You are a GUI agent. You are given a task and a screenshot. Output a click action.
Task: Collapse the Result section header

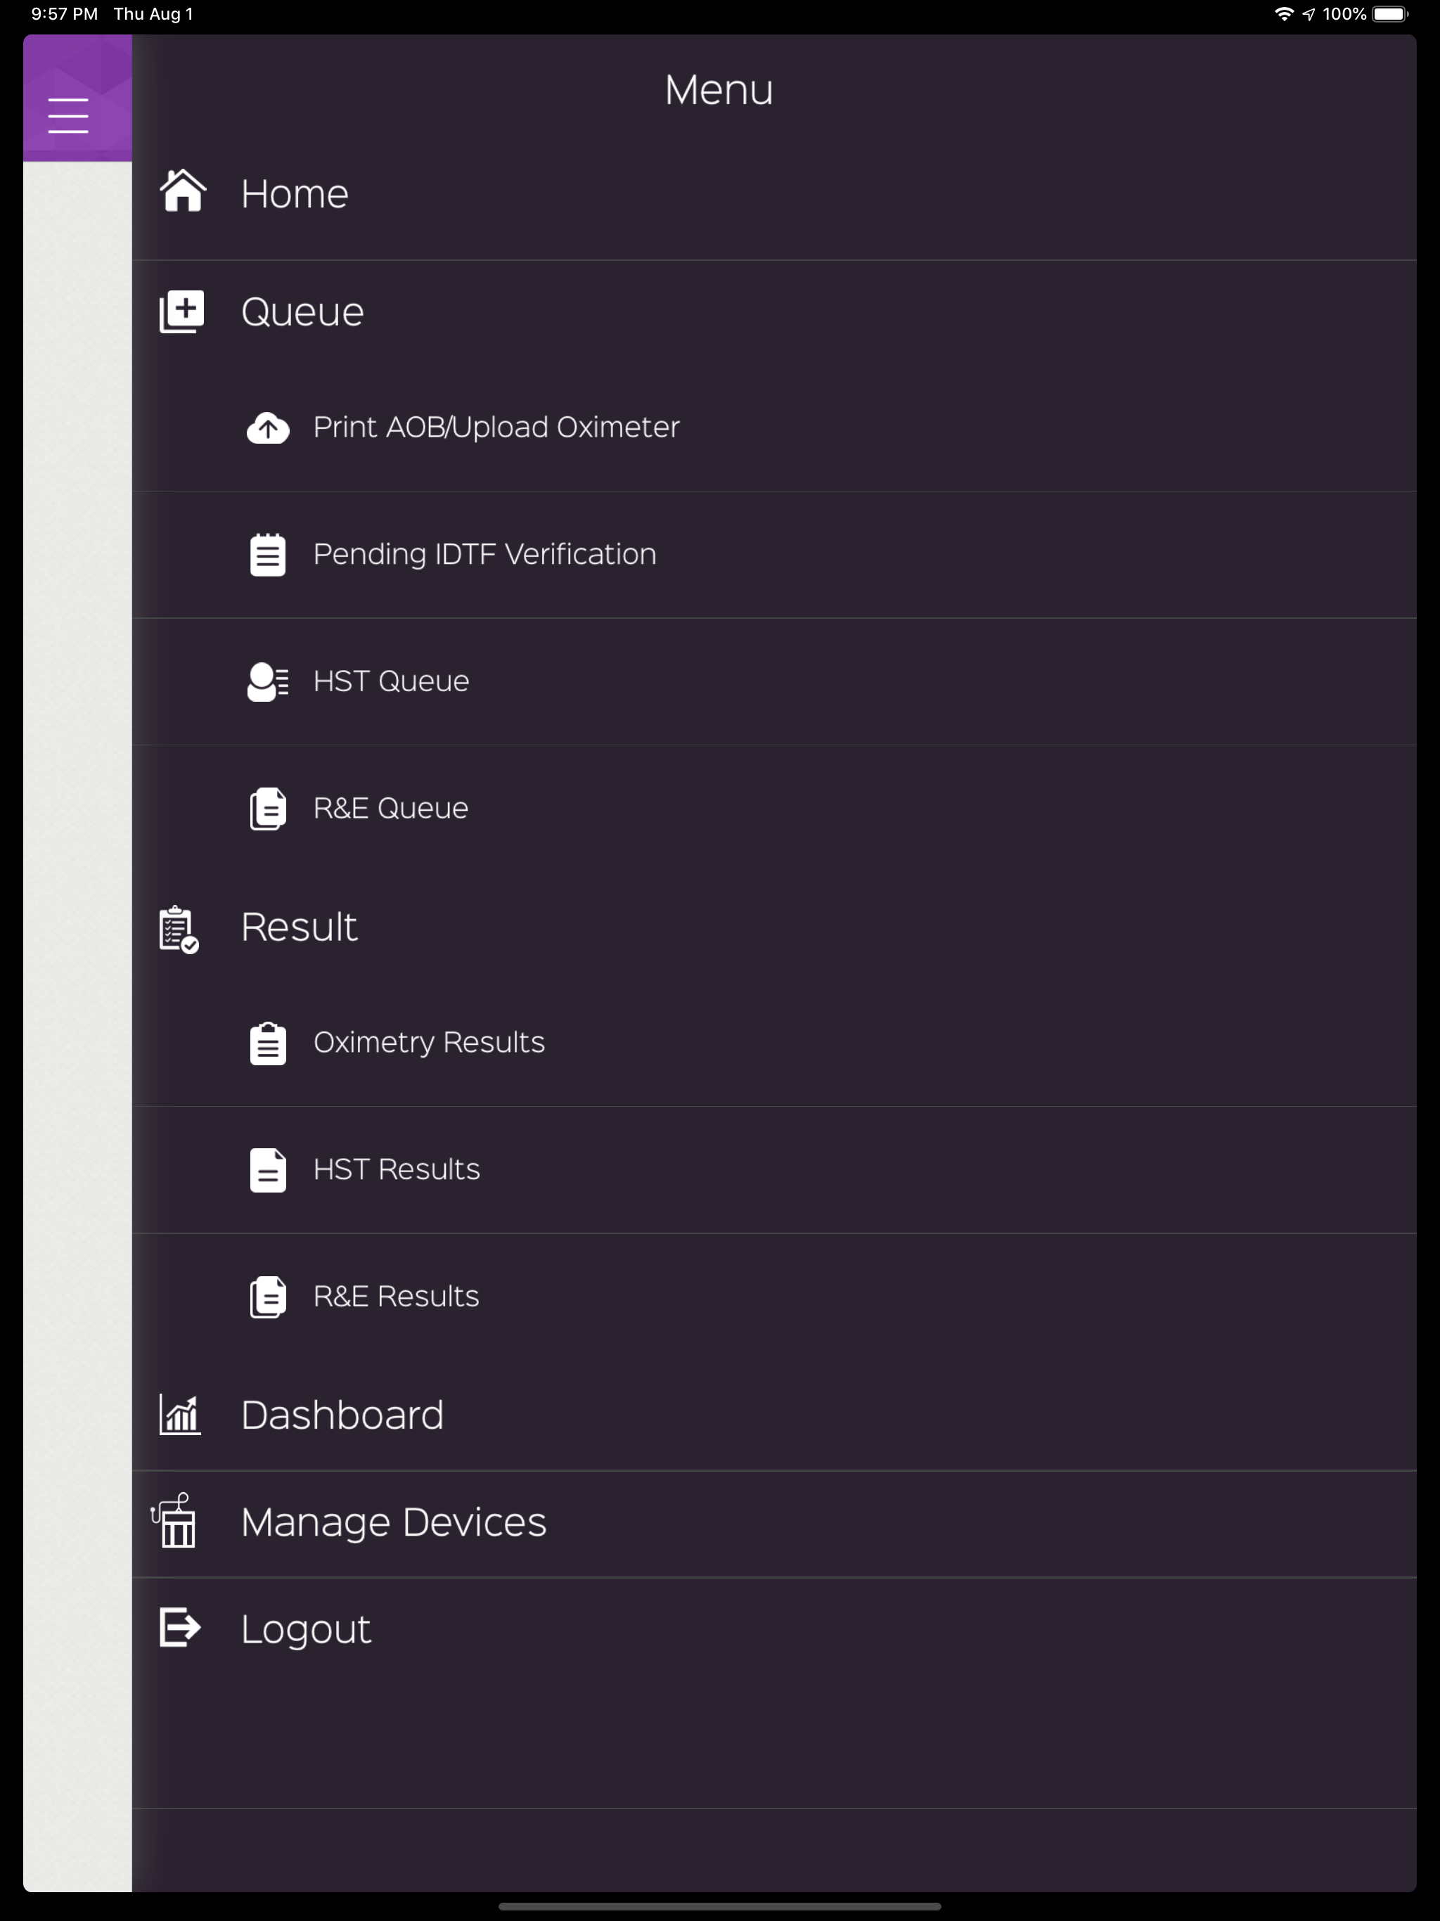[774, 927]
